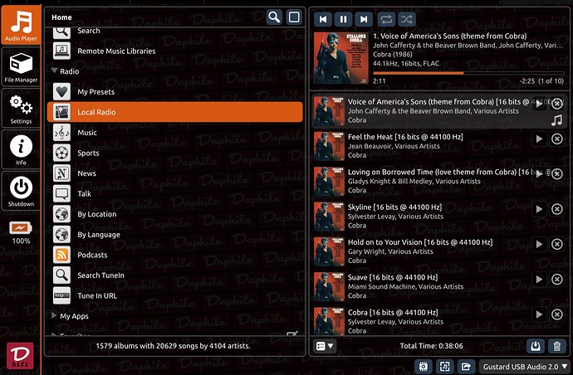The width and height of the screenshot is (573, 375).
Task: Click the search magnifier icon in the Home header
Action: point(274,17)
